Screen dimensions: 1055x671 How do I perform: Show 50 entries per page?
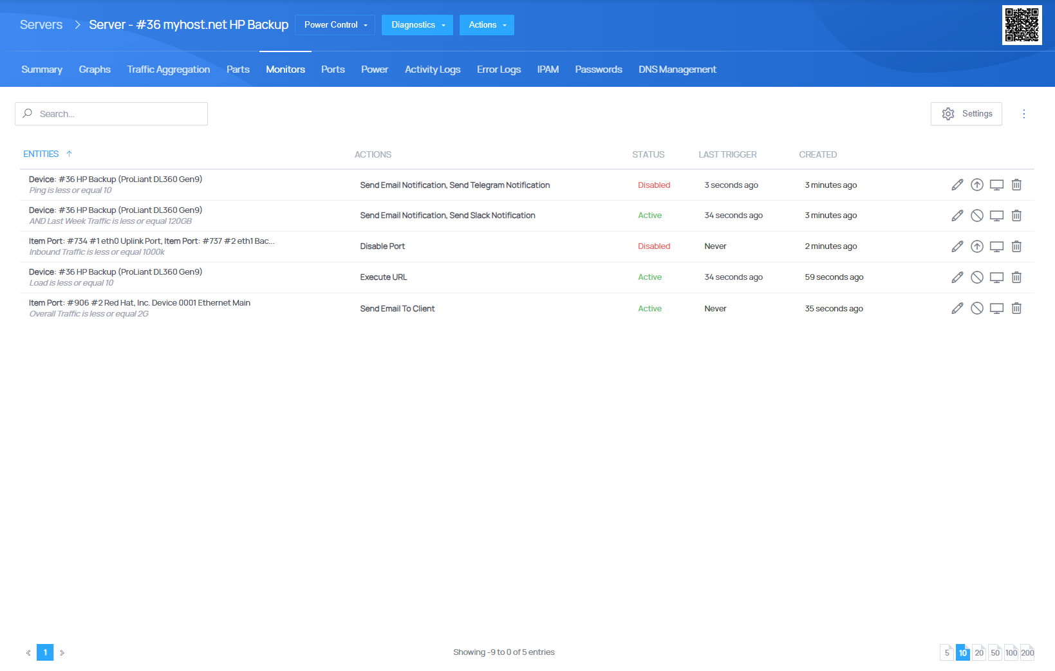click(x=995, y=652)
